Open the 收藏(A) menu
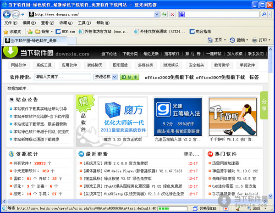This screenshot has width=275, height=213. [x=66, y=23]
